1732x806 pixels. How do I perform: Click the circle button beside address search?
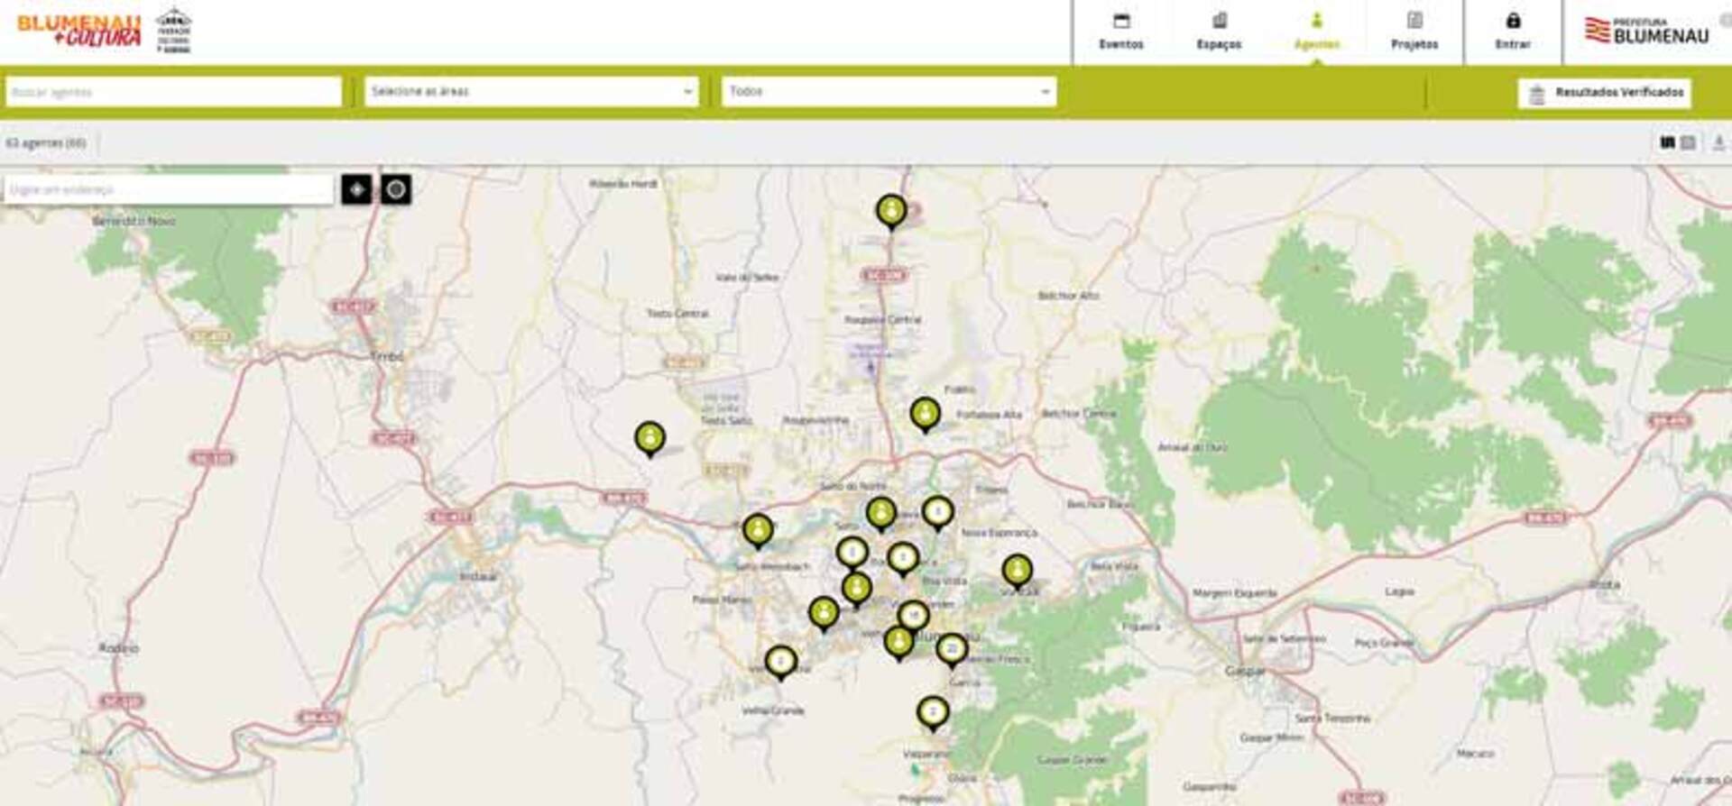395,189
